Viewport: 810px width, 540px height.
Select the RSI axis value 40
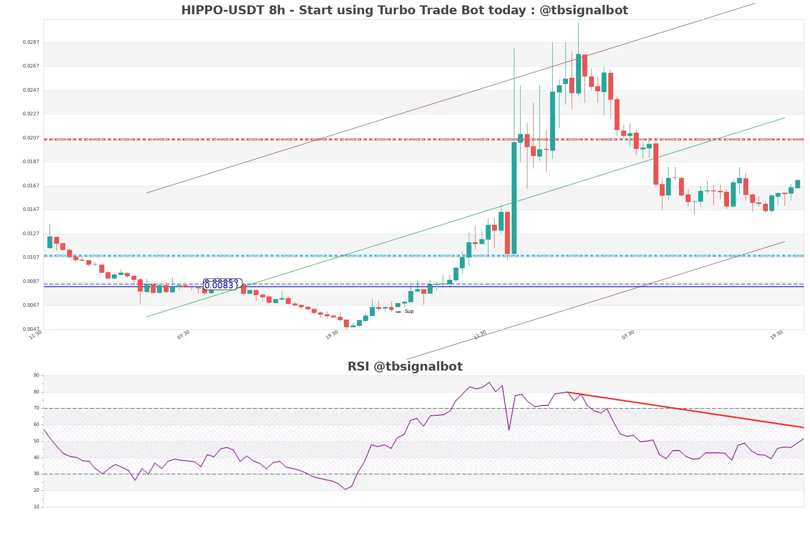[36, 457]
